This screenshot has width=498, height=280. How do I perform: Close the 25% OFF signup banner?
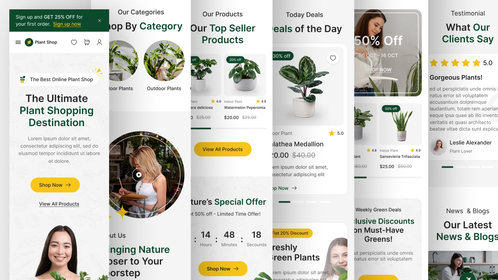point(100,21)
